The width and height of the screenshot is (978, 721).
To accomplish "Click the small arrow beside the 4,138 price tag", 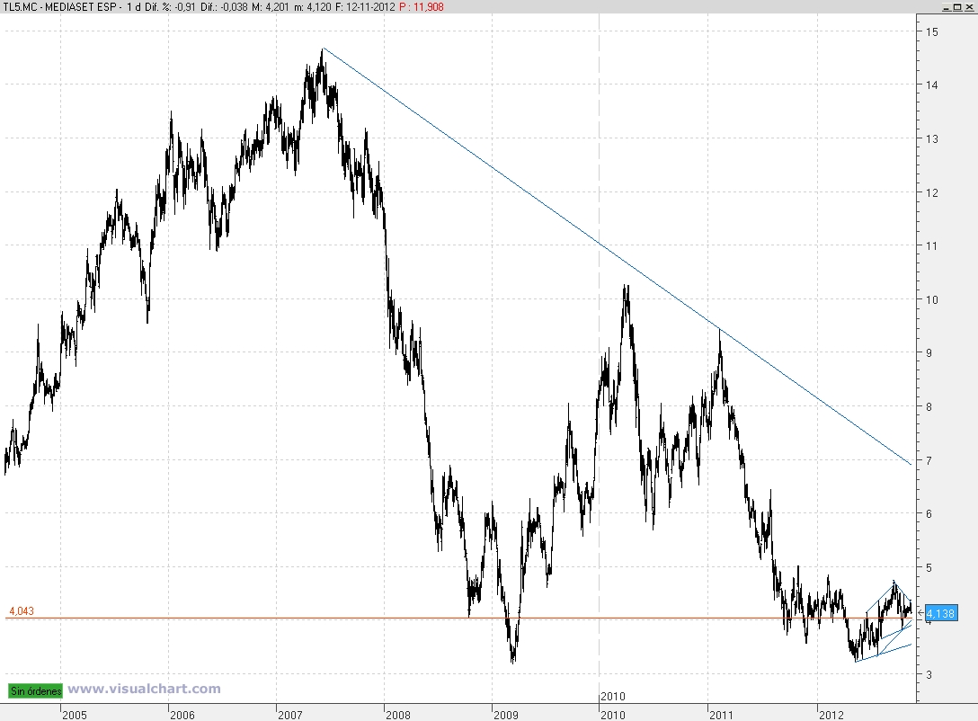I will click(x=920, y=613).
